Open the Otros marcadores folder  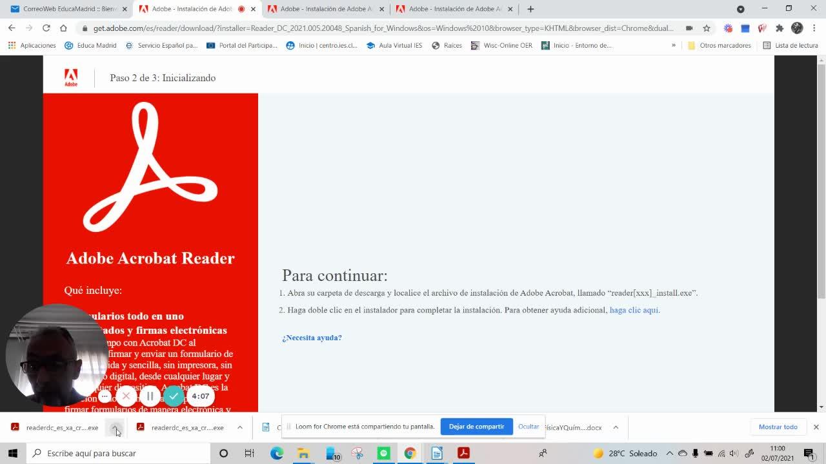719,46
